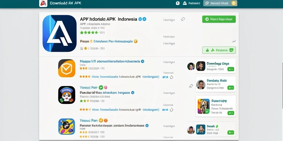The image size is (283, 141).
Task: Click the red A site logo
Action: (x=43, y=3)
